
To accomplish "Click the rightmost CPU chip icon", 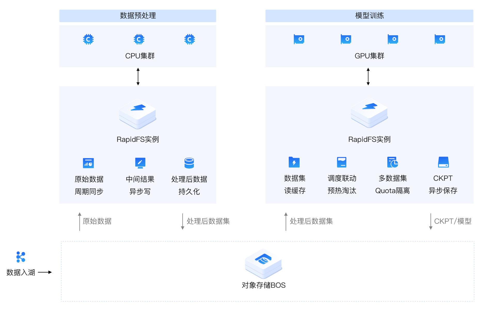I will (189, 39).
